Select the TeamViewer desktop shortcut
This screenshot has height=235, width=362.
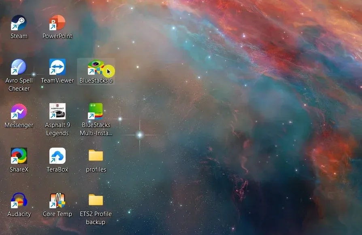coord(57,67)
